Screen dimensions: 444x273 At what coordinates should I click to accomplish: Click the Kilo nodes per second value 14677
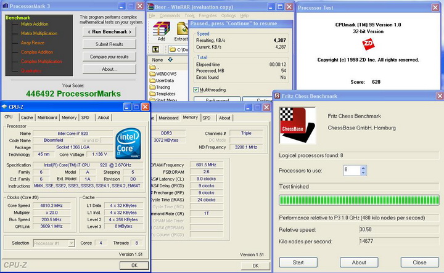(399, 242)
